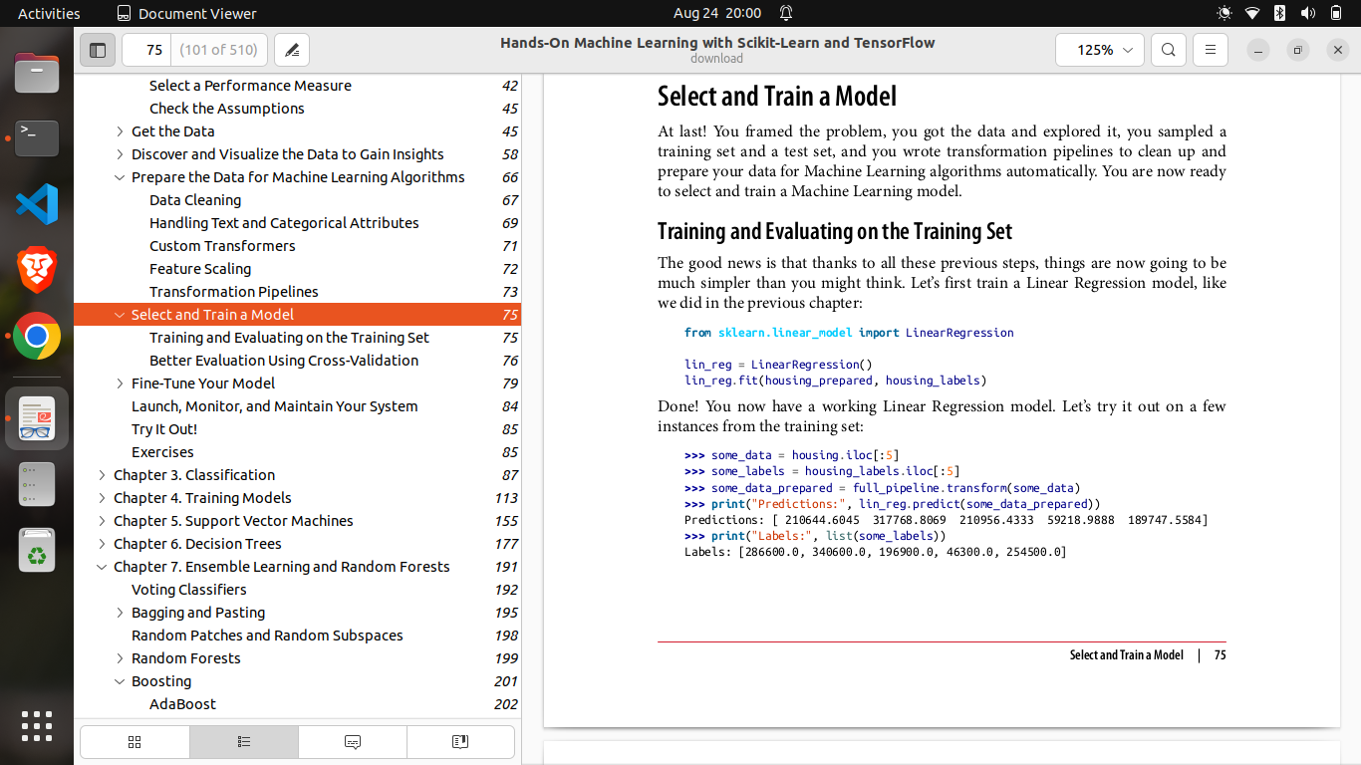Jump to Voting Classifiers
1361x765 pixels.
[x=189, y=590]
